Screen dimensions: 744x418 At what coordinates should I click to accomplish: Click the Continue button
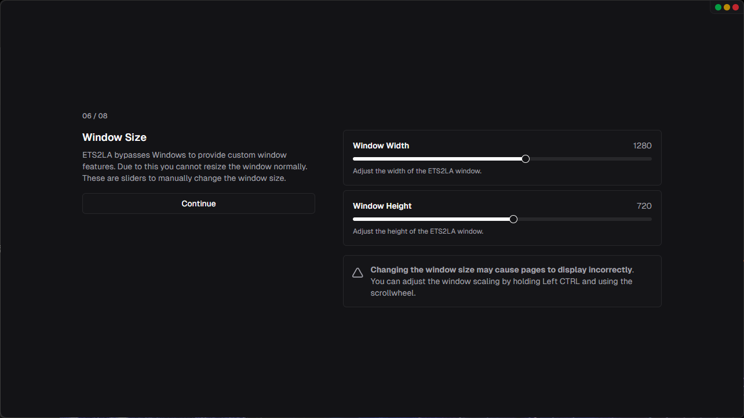point(199,203)
